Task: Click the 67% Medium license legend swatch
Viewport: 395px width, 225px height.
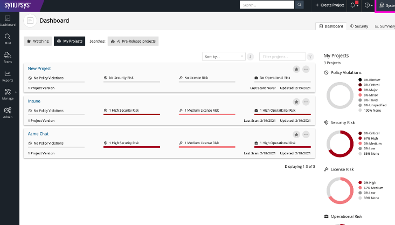Action: click(360, 188)
